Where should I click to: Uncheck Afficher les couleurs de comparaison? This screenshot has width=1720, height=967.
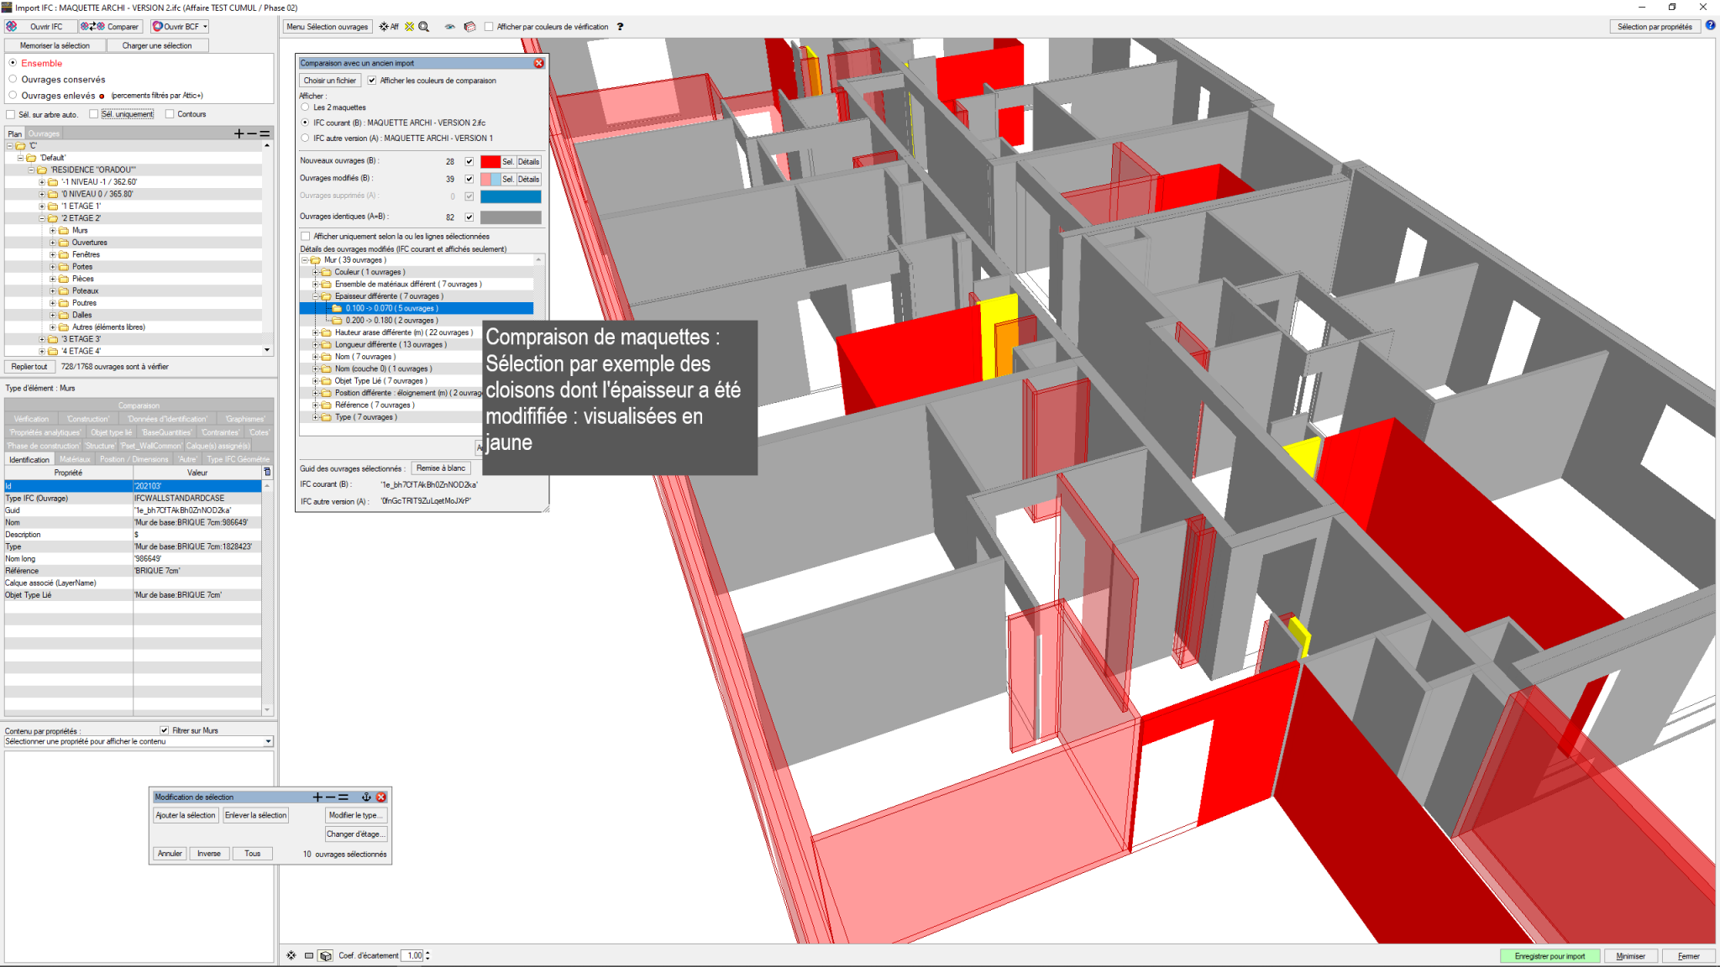372,81
